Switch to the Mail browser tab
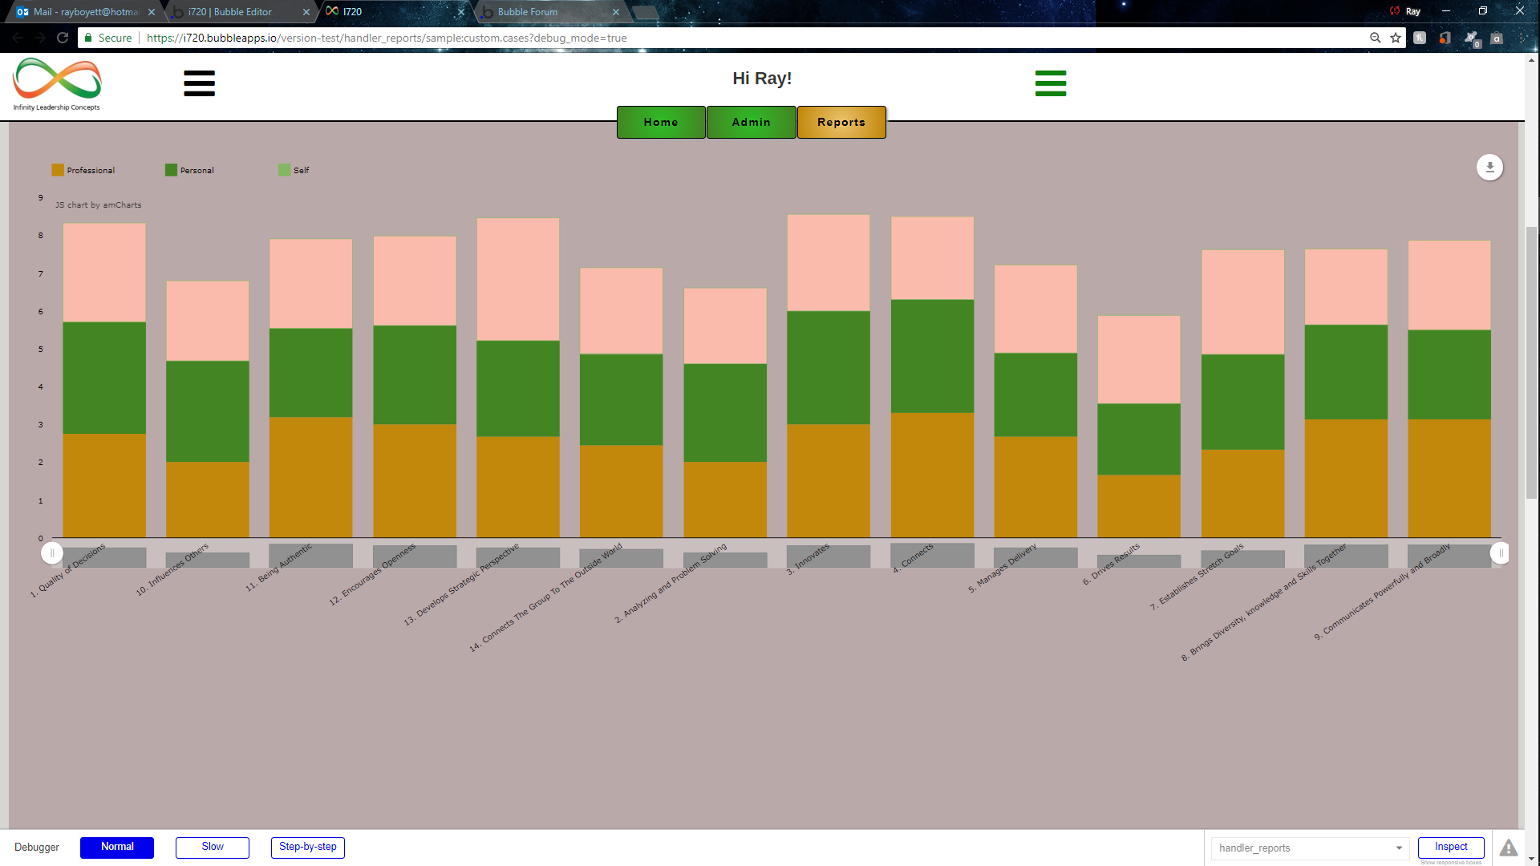Screen dimensions: 1540x866 tap(84, 12)
